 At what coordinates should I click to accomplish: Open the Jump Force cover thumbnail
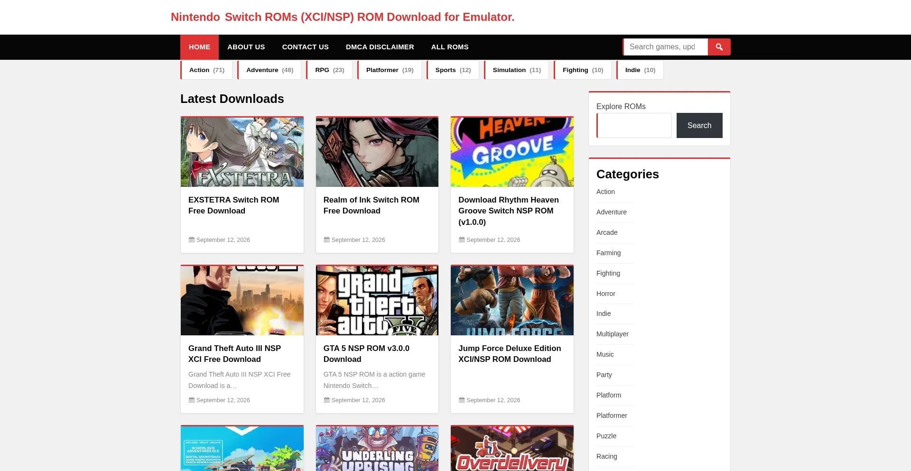tap(512, 301)
